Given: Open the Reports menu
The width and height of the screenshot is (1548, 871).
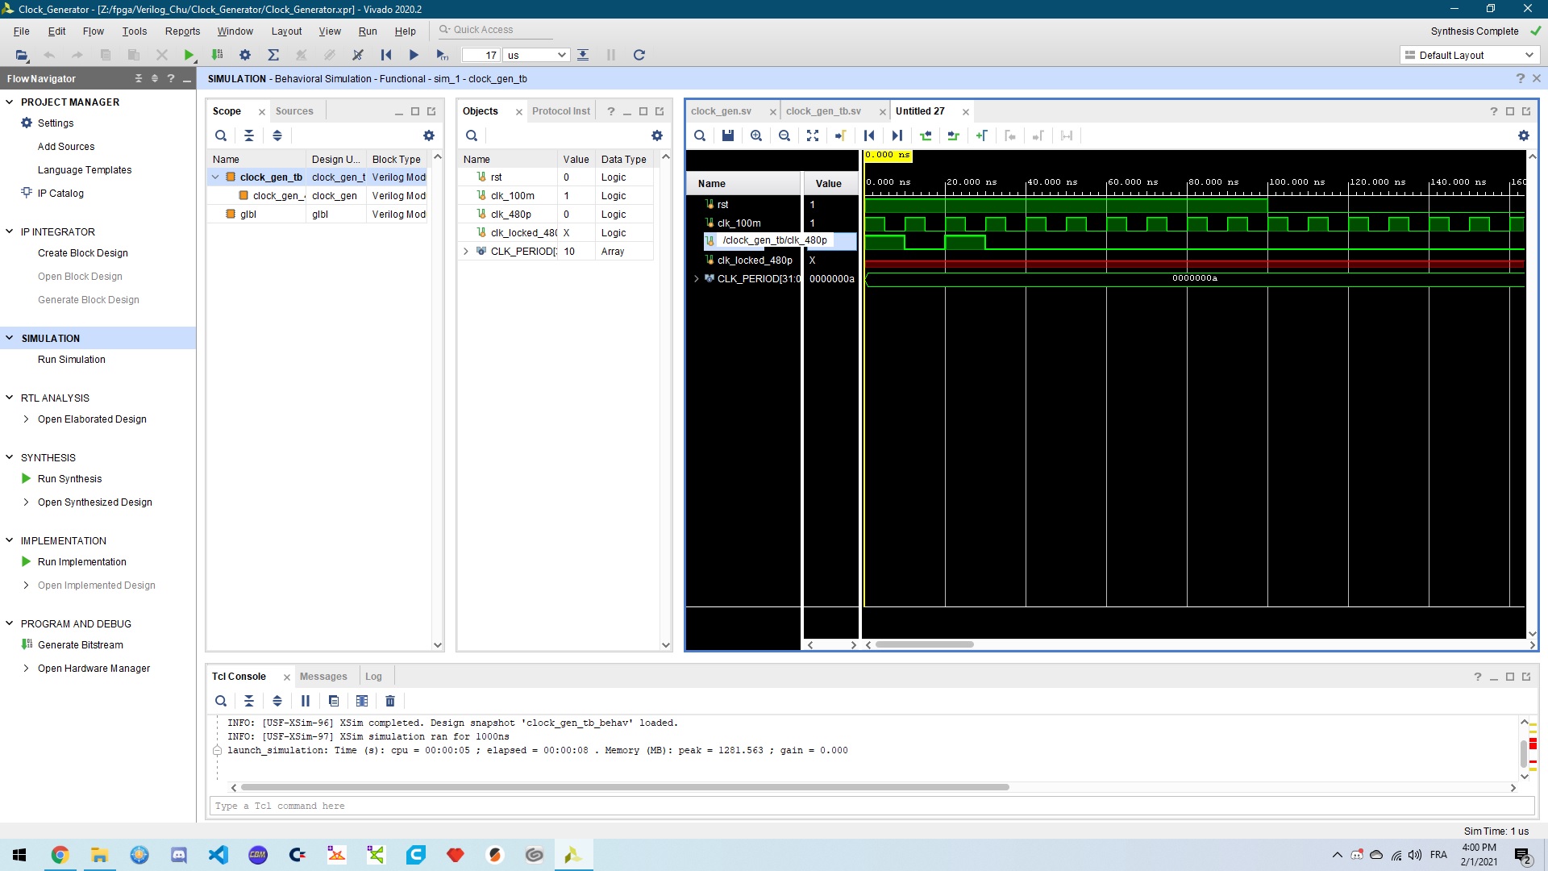Looking at the screenshot, I should (x=182, y=31).
